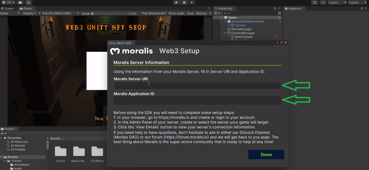
Task: Open the Unity search magnifier
Action: pos(323,2)
